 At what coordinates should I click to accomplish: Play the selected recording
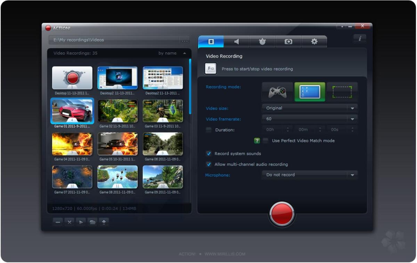point(81,221)
